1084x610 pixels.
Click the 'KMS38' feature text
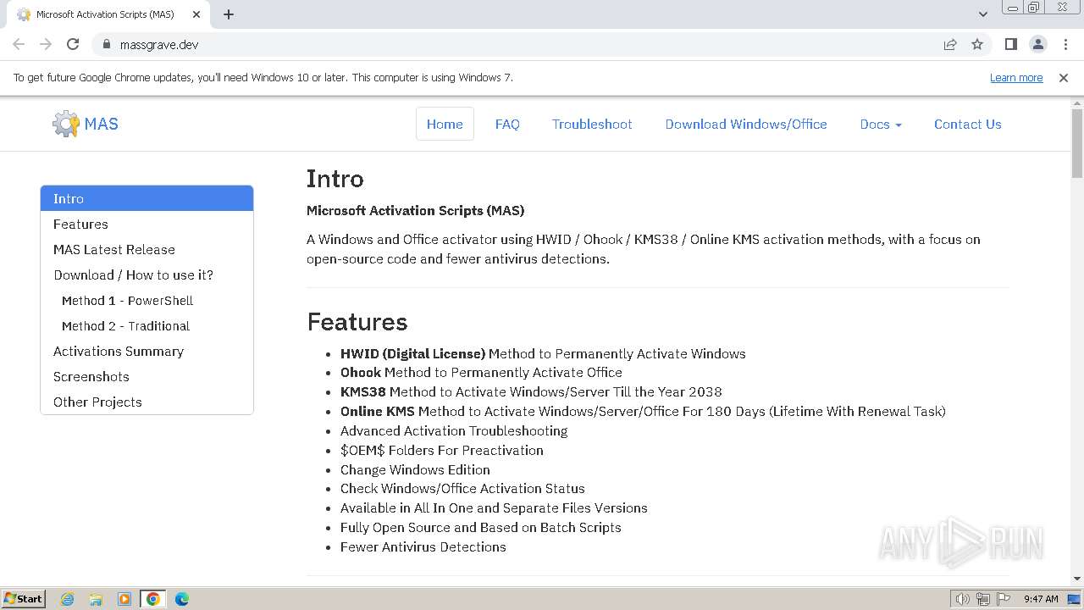[x=363, y=391]
